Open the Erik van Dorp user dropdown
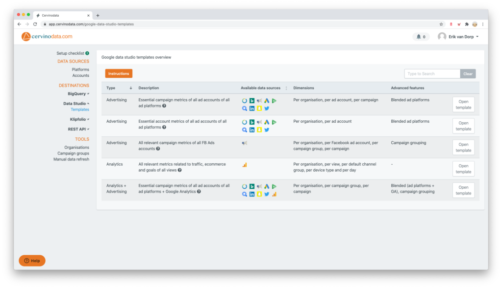The width and height of the screenshot is (502, 288). (x=458, y=37)
